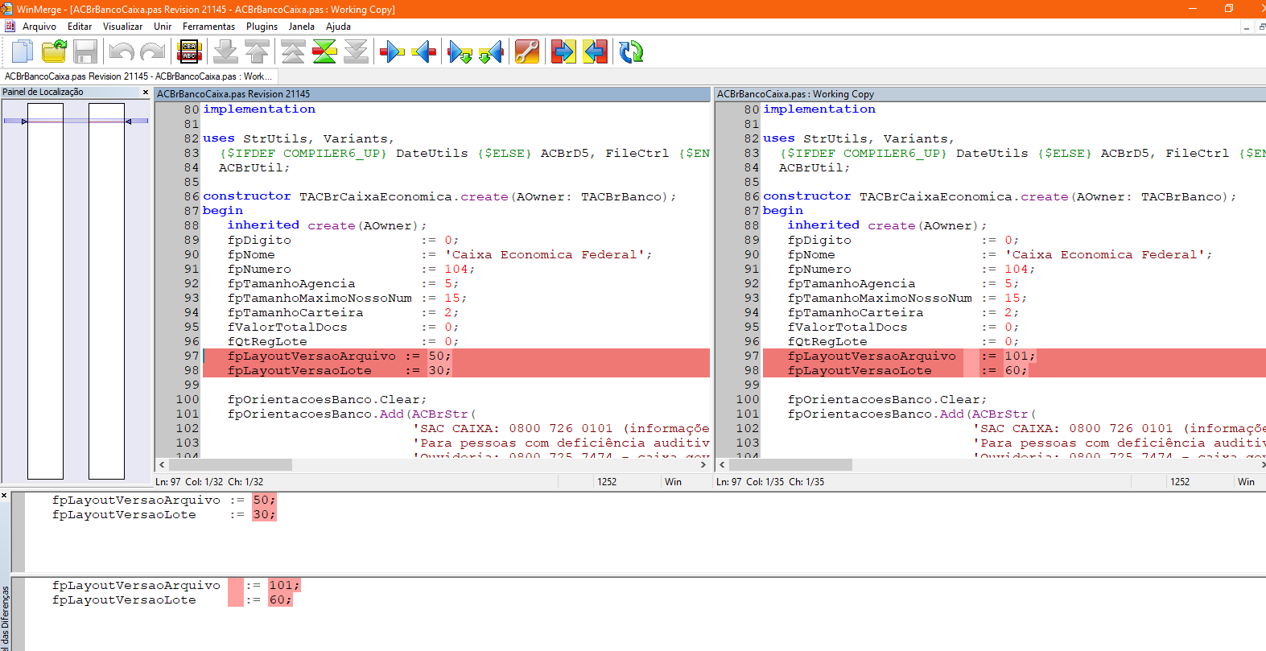Click the All Right copy icon

pyautogui.click(x=563, y=52)
